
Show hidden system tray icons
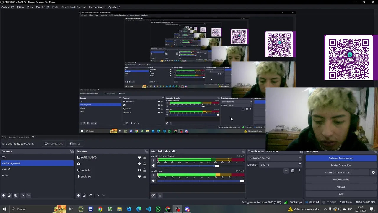[x=325, y=209]
